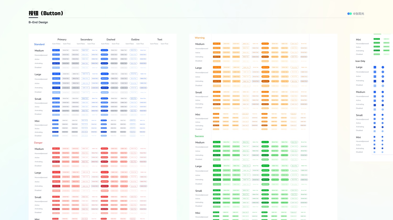The image size is (393, 220).
Task: Click the square icon button in Icon Only Mini row
Action: (x=374, y=137)
